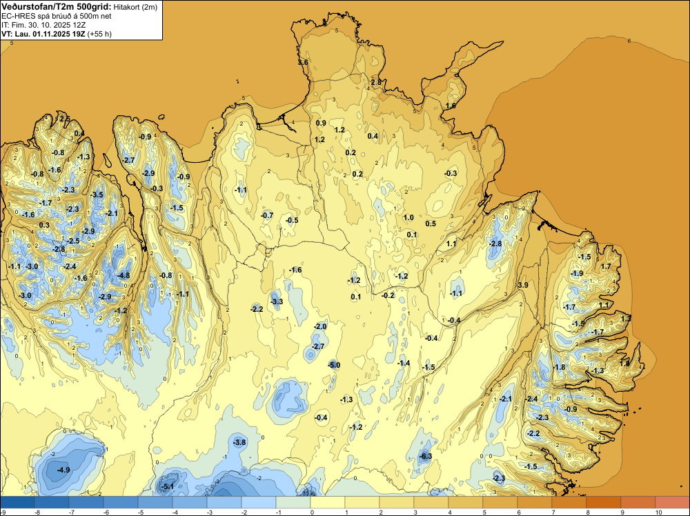Click the legend swatch between 0 and 1
This screenshot has width=690, height=516.
328,502
